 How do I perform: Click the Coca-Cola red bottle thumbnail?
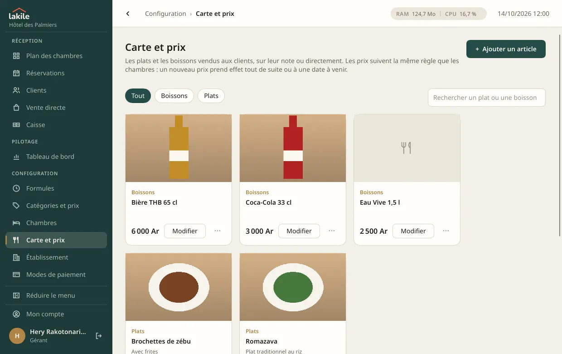click(x=293, y=148)
